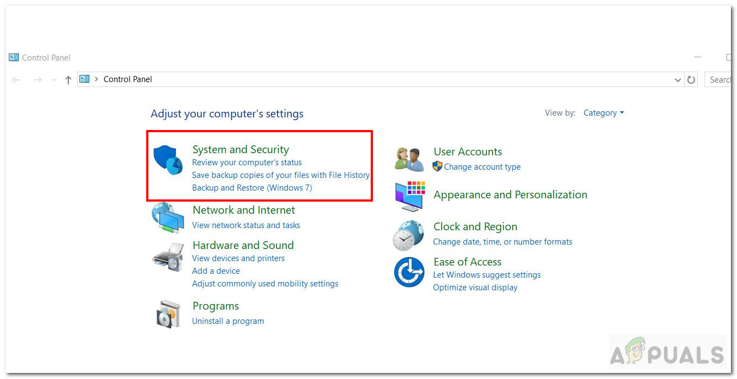This screenshot has height=379, width=737.
Task: Click Change account type link
Action: pyautogui.click(x=482, y=167)
